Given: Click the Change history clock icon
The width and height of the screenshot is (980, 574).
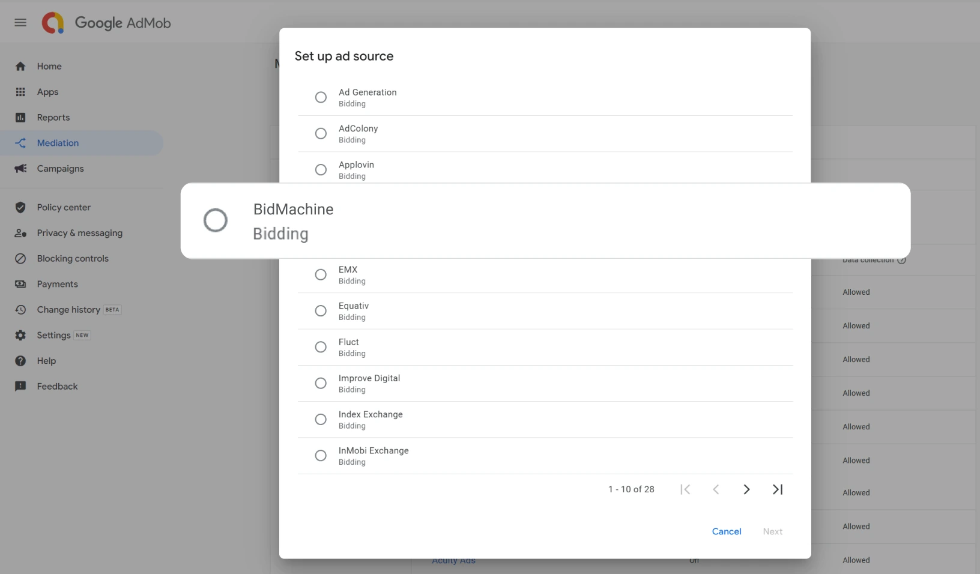Looking at the screenshot, I should coord(20,310).
